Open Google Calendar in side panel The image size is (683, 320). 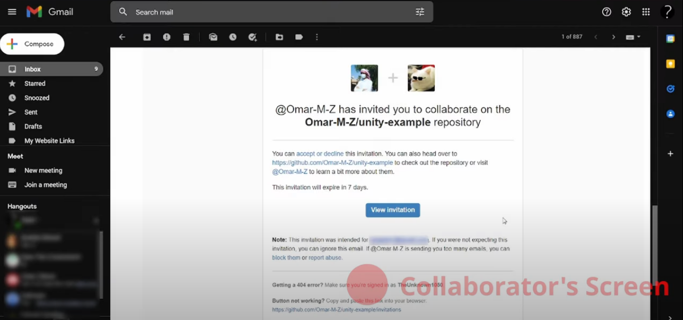[670, 39]
